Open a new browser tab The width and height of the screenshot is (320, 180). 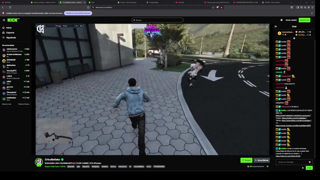pyautogui.click(x=291, y=2)
